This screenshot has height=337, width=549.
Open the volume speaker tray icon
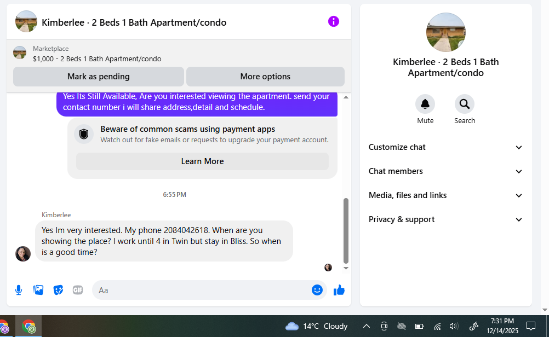(x=454, y=327)
